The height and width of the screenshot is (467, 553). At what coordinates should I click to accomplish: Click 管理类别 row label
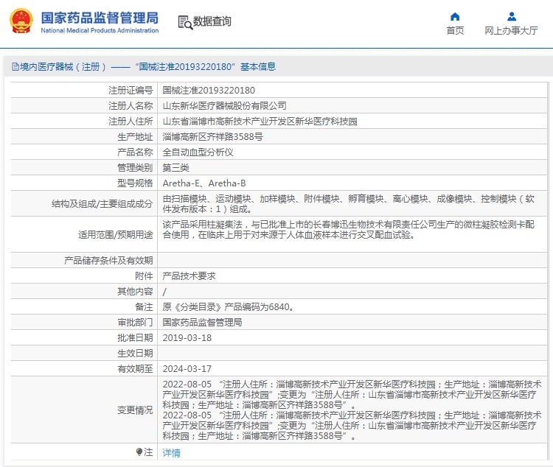point(135,168)
